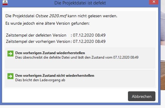Close the dialog with the red X

154,2
